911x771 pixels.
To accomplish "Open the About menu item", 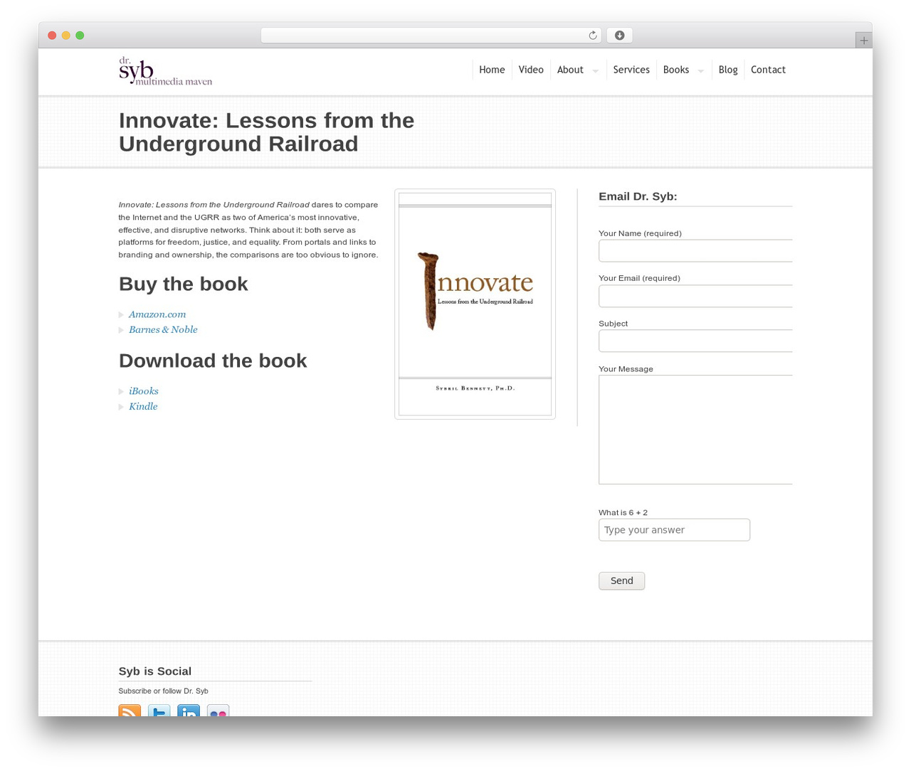I will 570,70.
